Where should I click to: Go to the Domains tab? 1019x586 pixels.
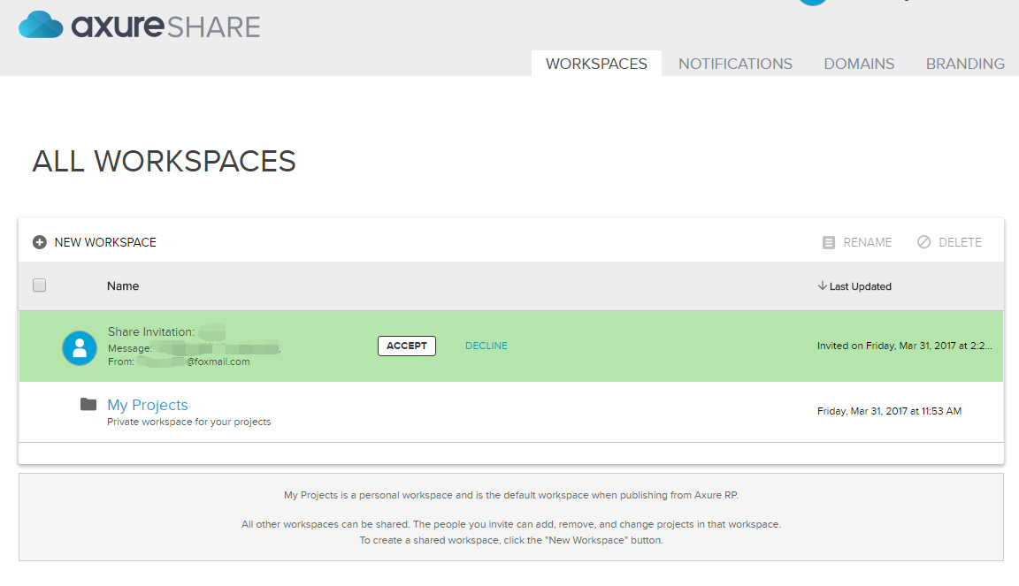pyautogui.click(x=859, y=64)
